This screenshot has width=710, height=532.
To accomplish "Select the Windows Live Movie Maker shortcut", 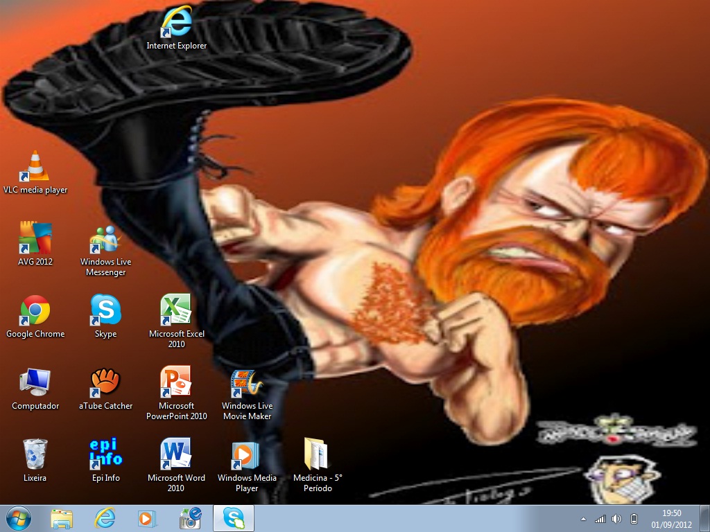I will click(x=248, y=394).
